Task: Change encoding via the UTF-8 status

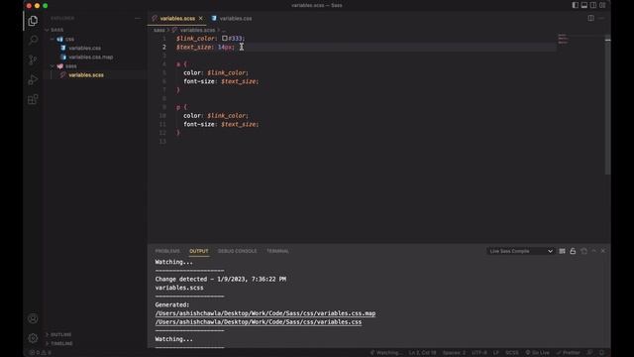Action: (479, 353)
